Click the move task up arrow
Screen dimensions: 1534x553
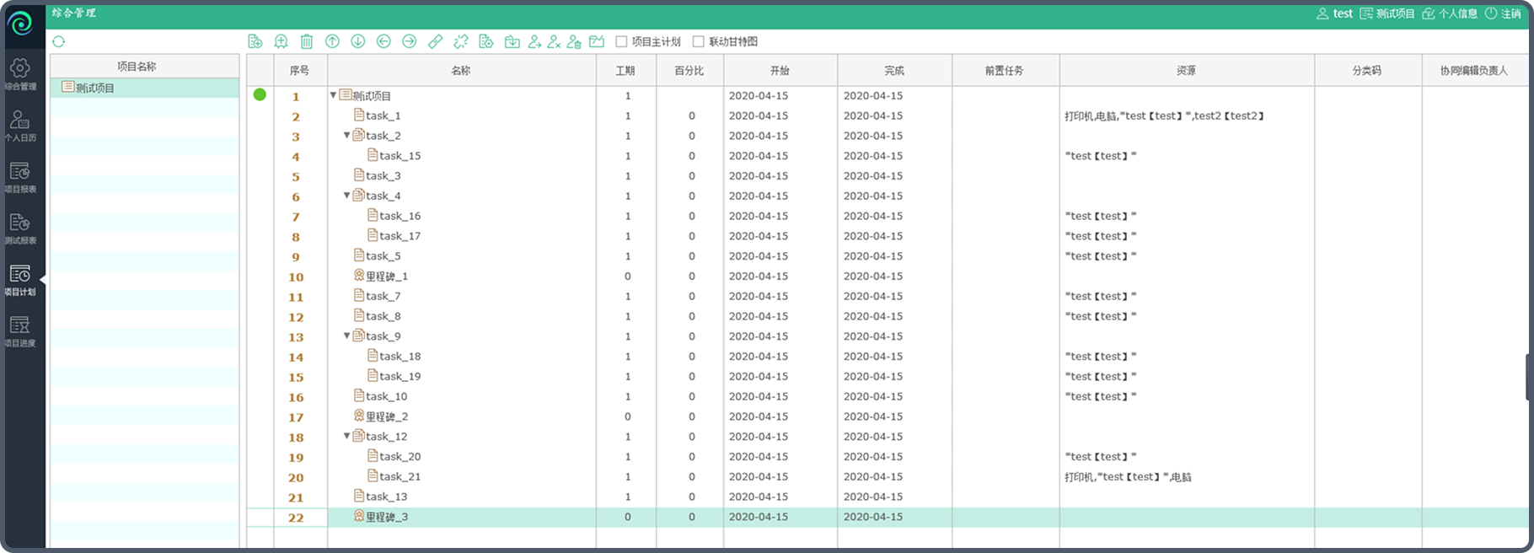(332, 41)
